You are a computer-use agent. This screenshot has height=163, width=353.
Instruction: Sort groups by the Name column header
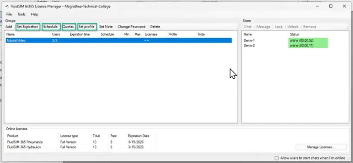click(x=11, y=34)
